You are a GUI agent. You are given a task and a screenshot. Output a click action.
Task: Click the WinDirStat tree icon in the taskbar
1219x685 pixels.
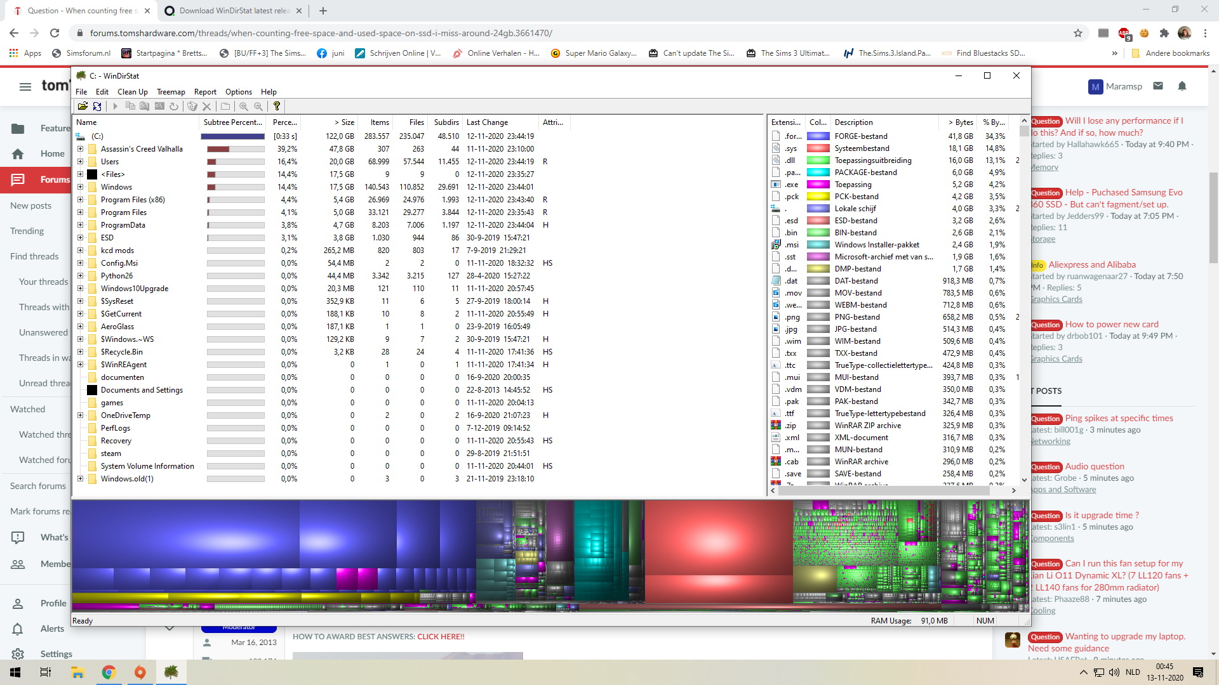[171, 672]
